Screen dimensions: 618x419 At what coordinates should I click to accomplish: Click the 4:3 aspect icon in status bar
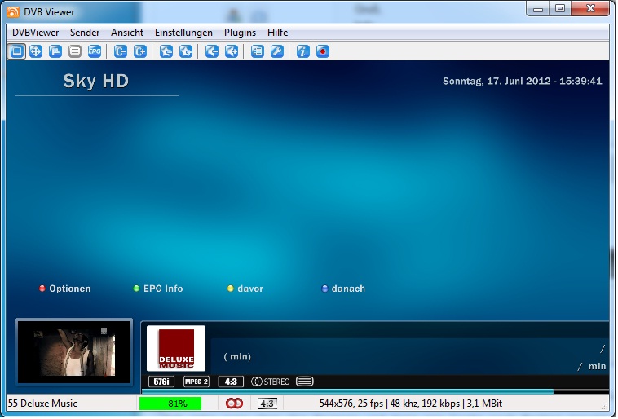267,404
